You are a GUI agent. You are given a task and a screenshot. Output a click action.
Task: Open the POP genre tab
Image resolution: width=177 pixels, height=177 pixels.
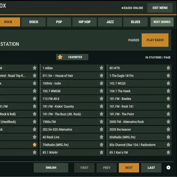click(59, 22)
